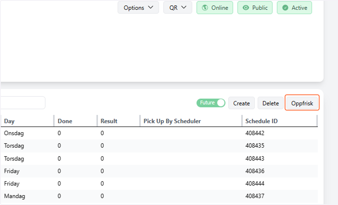The height and width of the screenshot is (205, 338).
Task: Click Friday in row 408444
Action: pyautogui.click(x=12, y=184)
